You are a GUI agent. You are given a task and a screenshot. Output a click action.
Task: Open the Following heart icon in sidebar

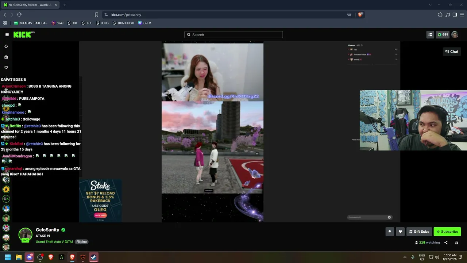coord(6,68)
